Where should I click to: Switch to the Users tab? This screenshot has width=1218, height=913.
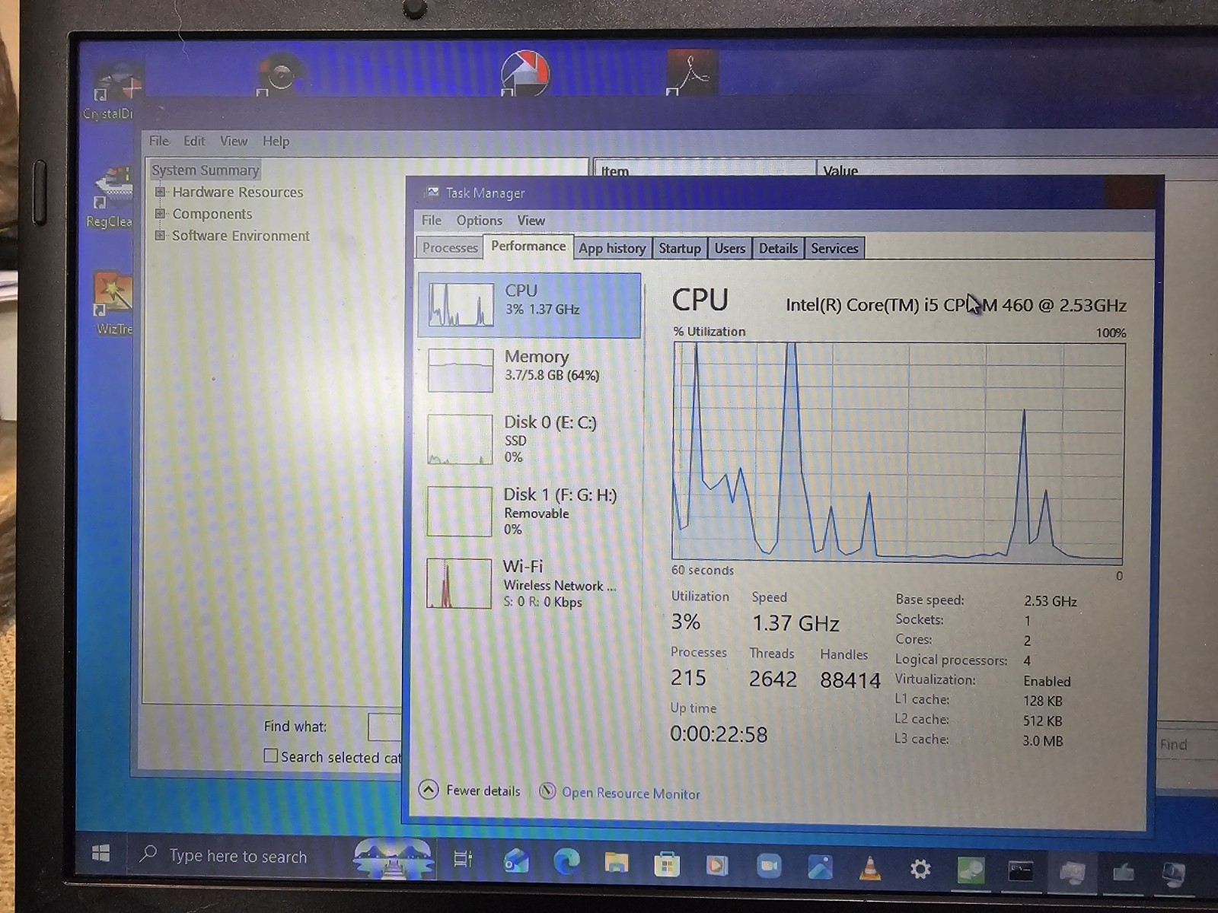pyautogui.click(x=729, y=248)
